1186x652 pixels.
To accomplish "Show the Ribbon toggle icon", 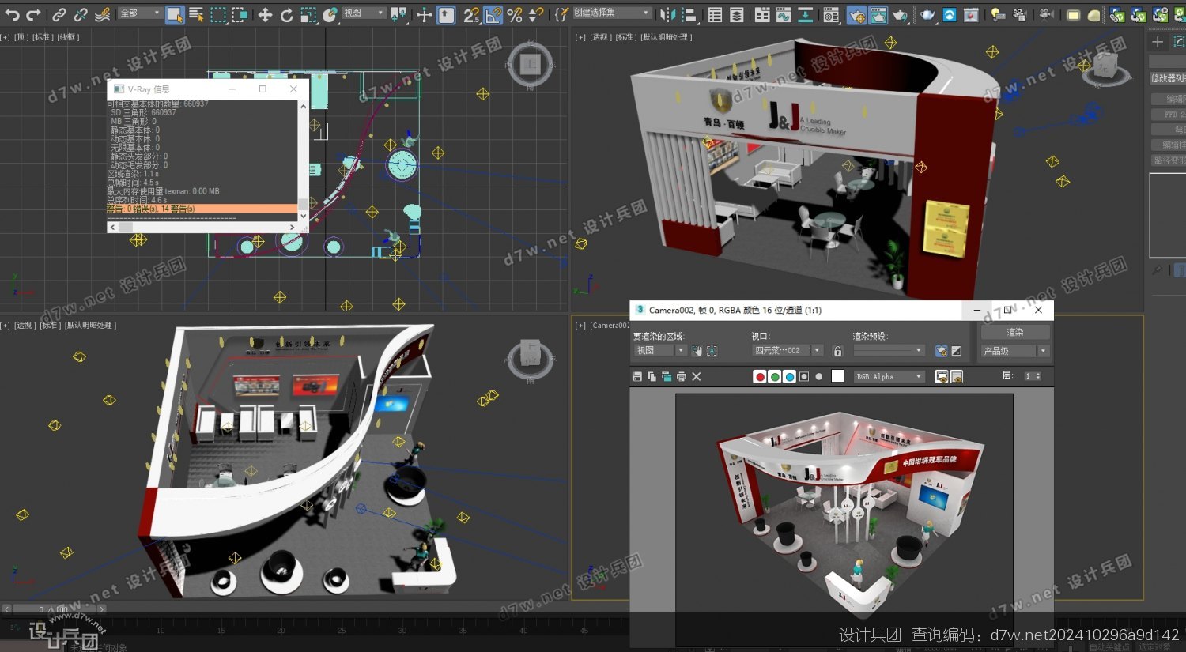I will tap(762, 15).
